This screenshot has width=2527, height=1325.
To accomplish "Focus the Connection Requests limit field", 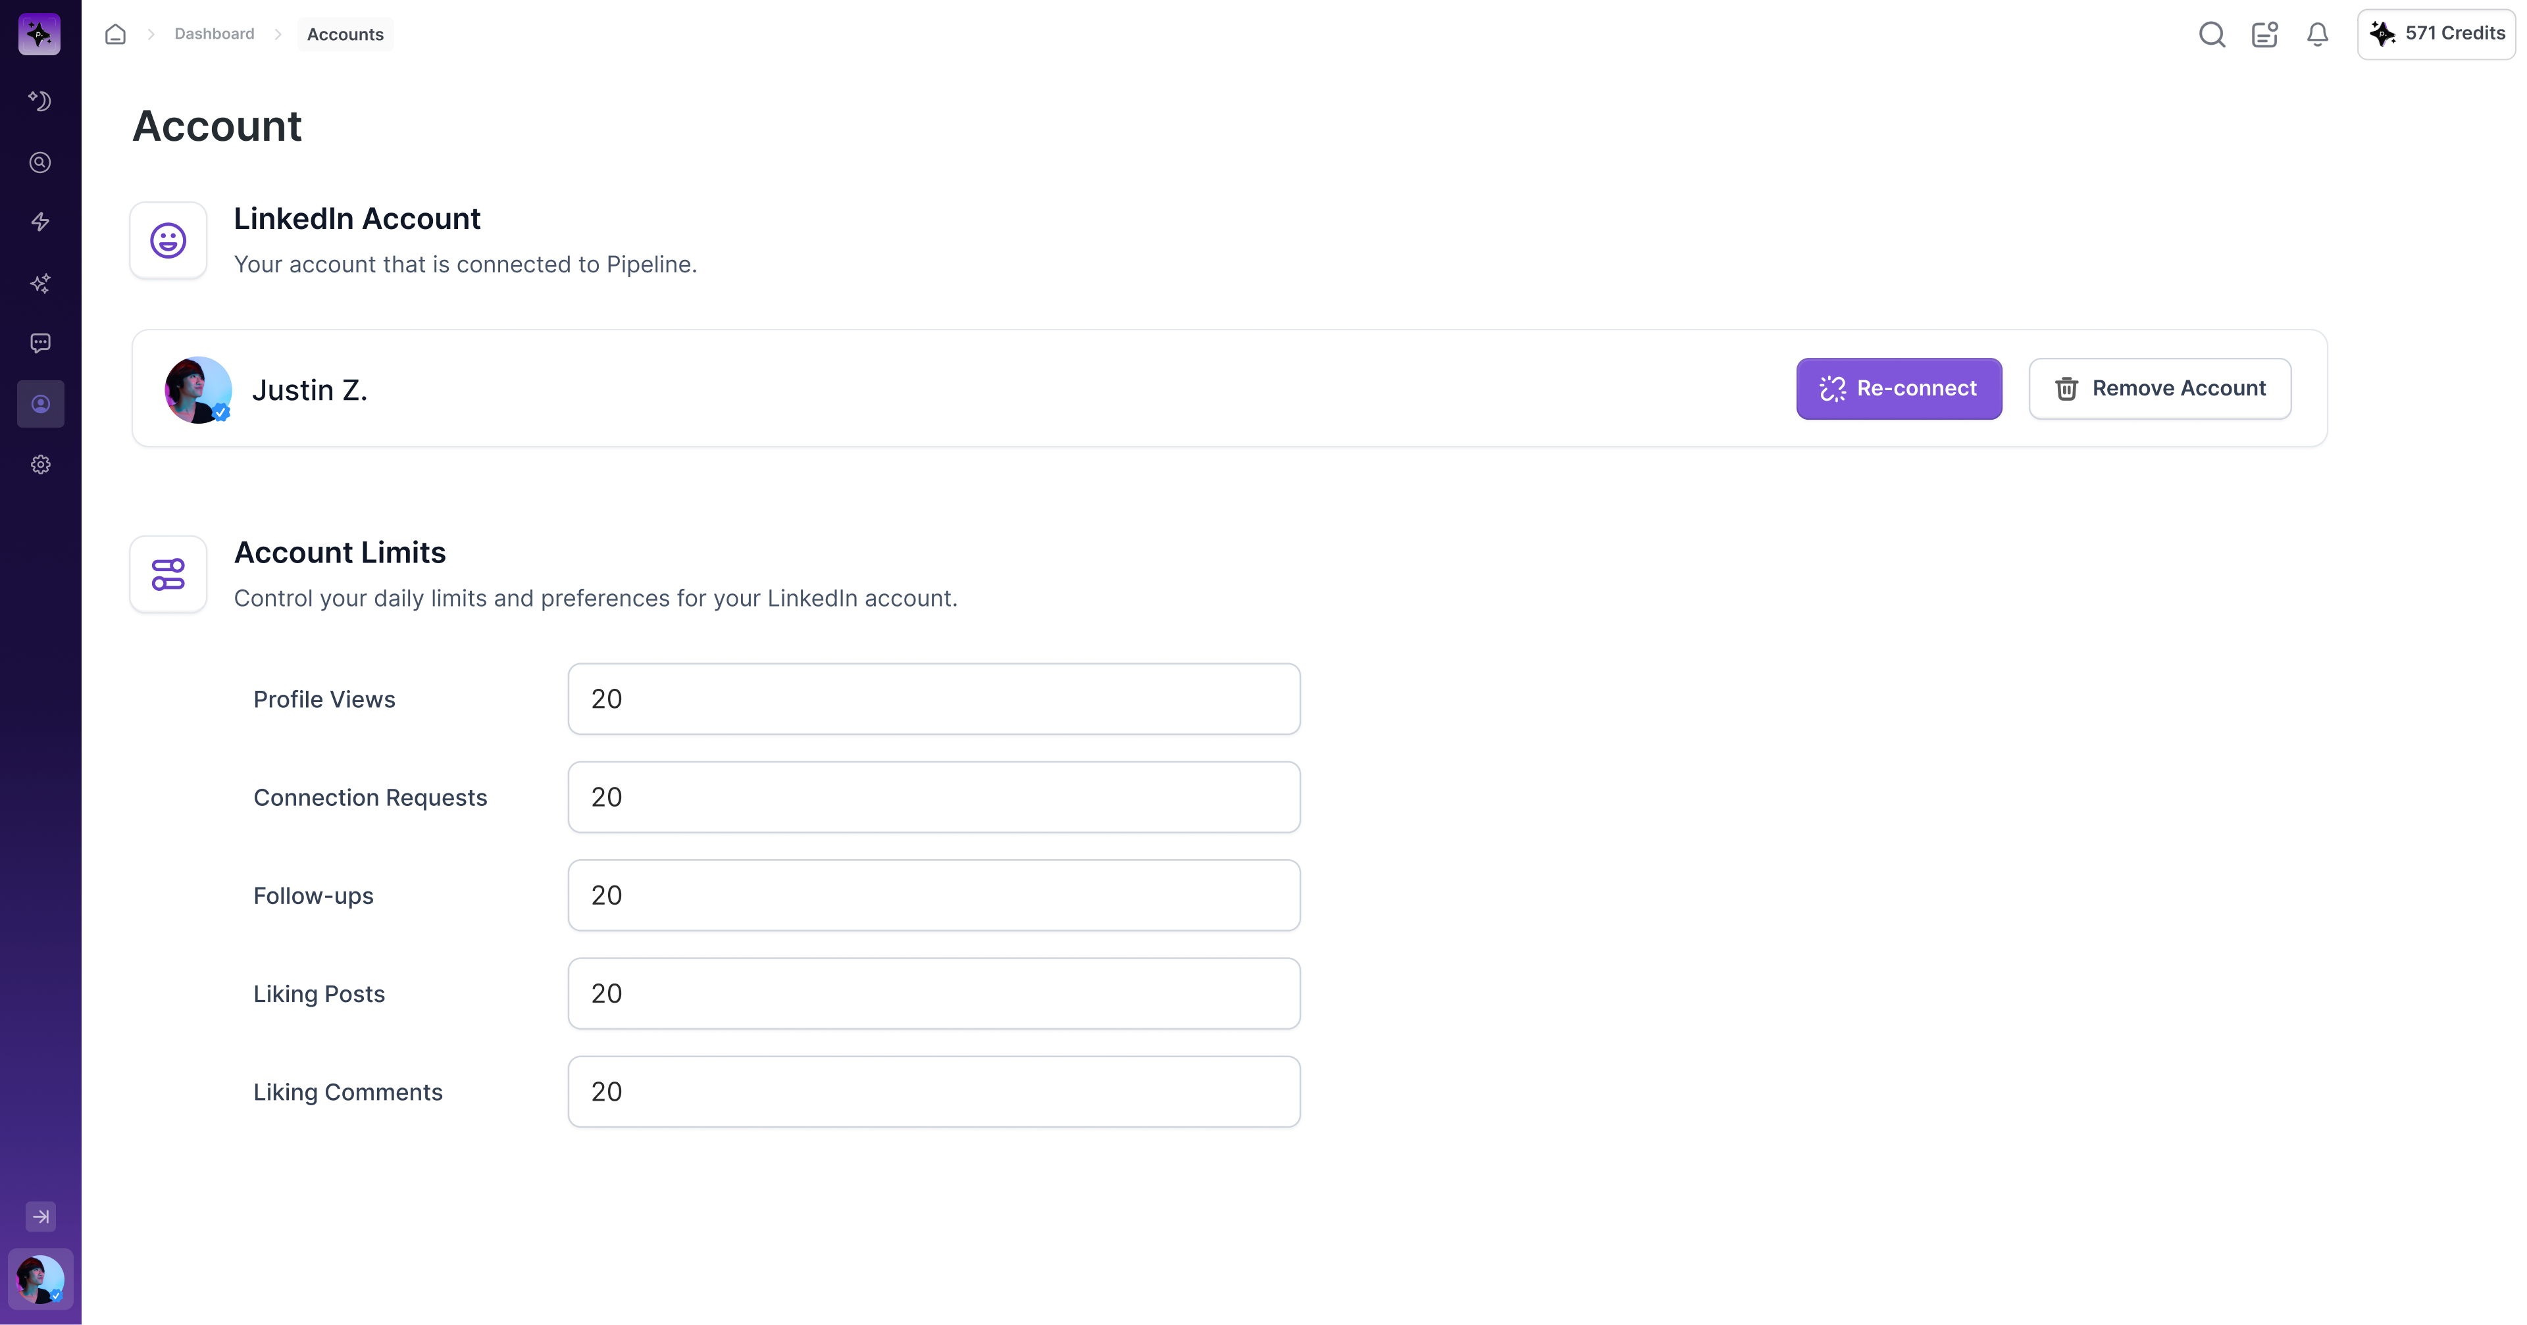I will 933,797.
